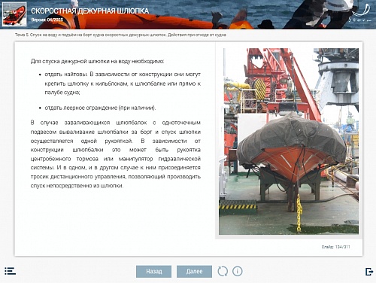Click the title СКОРОСТНАЯ ДЕЖУРНАЯ ШЛЮПКА
376x283 pixels.
pos(90,11)
